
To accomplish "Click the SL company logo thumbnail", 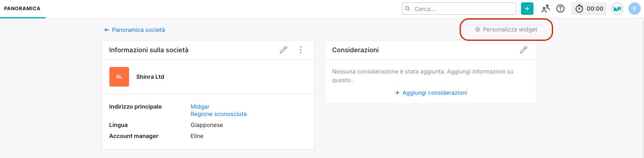I will tap(119, 77).
